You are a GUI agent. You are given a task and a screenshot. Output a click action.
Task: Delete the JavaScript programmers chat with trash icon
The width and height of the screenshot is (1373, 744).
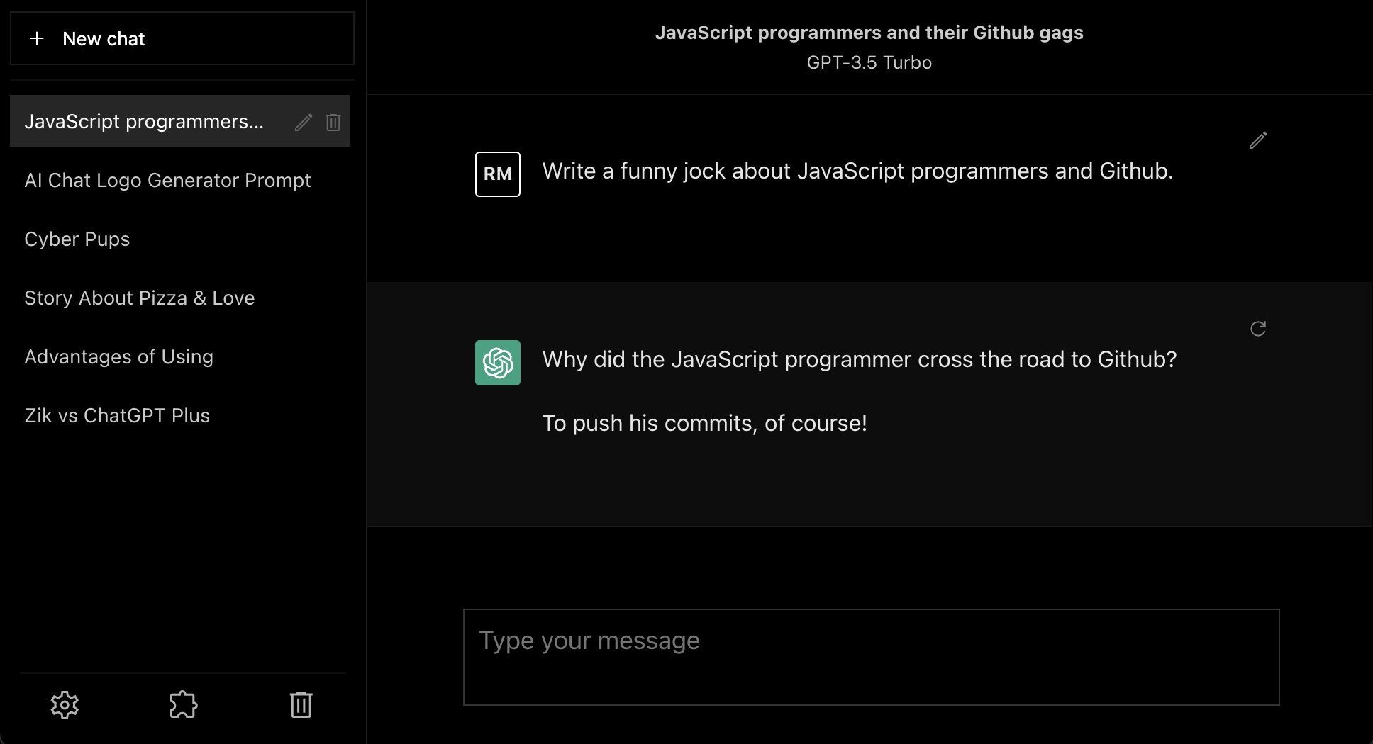tap(333, 123)
